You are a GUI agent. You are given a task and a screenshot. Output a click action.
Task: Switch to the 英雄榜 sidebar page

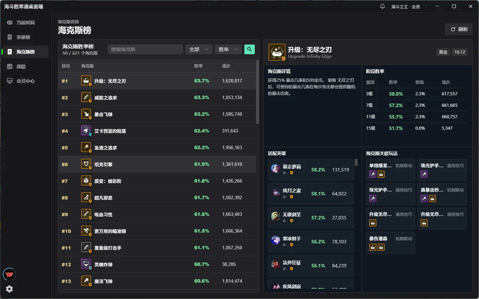point(26,37)
